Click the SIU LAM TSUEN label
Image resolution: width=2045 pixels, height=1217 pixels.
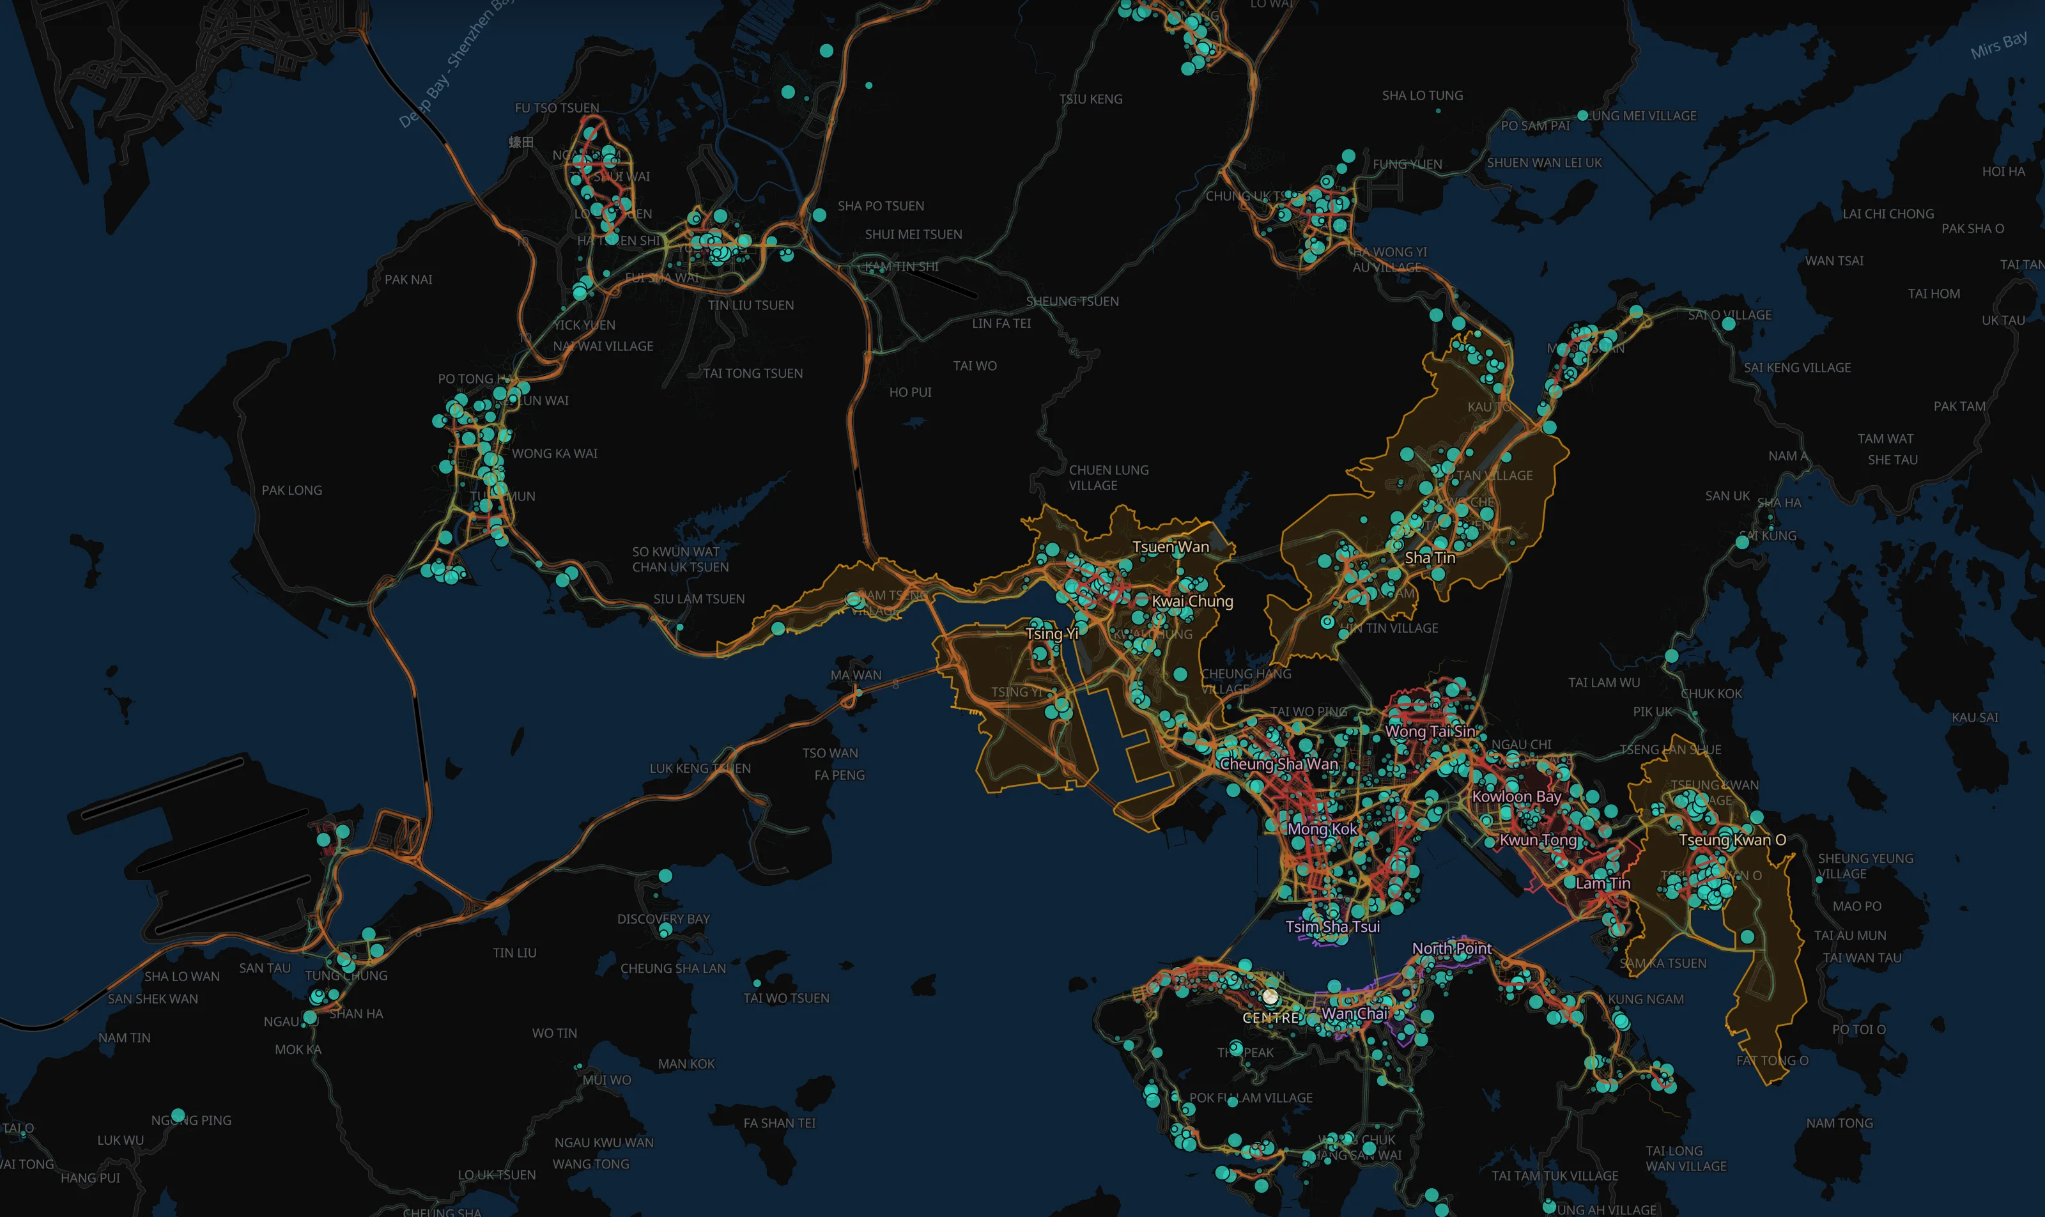tap(698, 600)
